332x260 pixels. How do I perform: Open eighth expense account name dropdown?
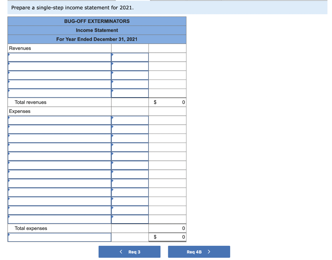pos(60,183)
